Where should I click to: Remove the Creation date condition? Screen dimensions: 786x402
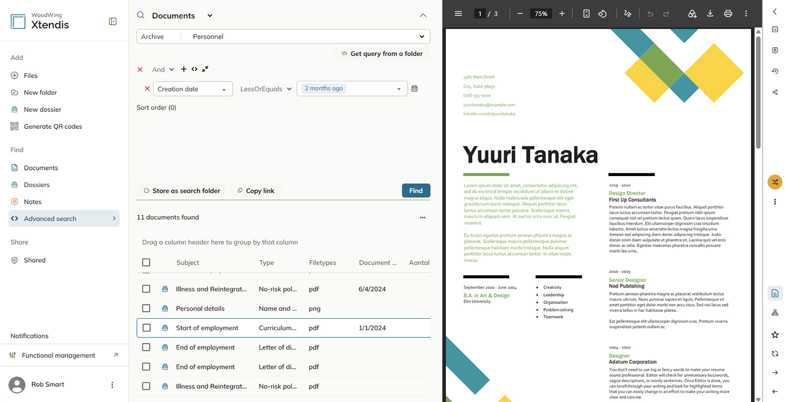147,89
